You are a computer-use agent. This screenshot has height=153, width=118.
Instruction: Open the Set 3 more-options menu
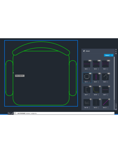click(x=108, y=69)
